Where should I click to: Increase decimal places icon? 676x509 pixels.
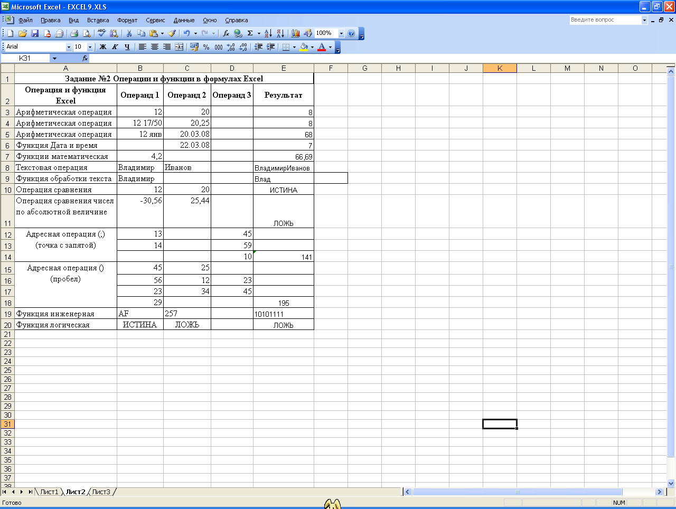[x=231, y=47]
